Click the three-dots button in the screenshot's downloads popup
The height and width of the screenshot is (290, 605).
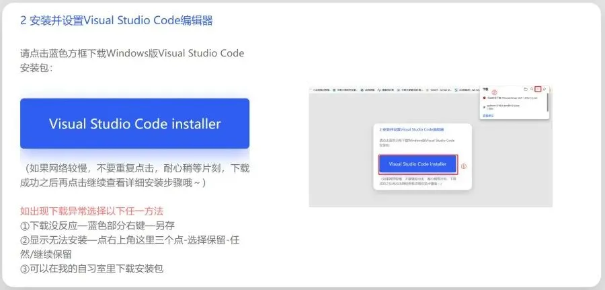pos(538,89)
